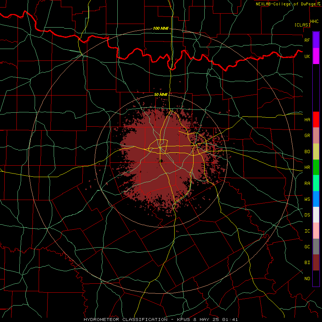Click the purple RF legend color swatch
322x322 pixels.
coord(316,40)
